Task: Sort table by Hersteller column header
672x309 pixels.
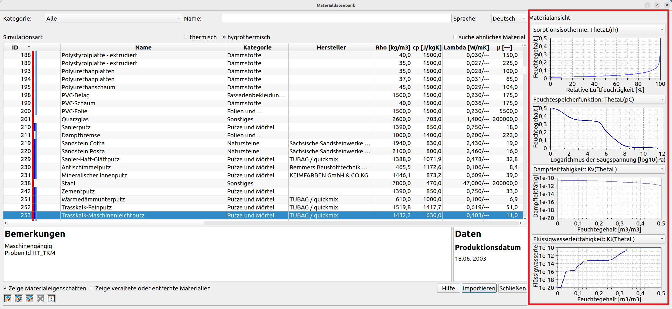Action: coord(331,47)
